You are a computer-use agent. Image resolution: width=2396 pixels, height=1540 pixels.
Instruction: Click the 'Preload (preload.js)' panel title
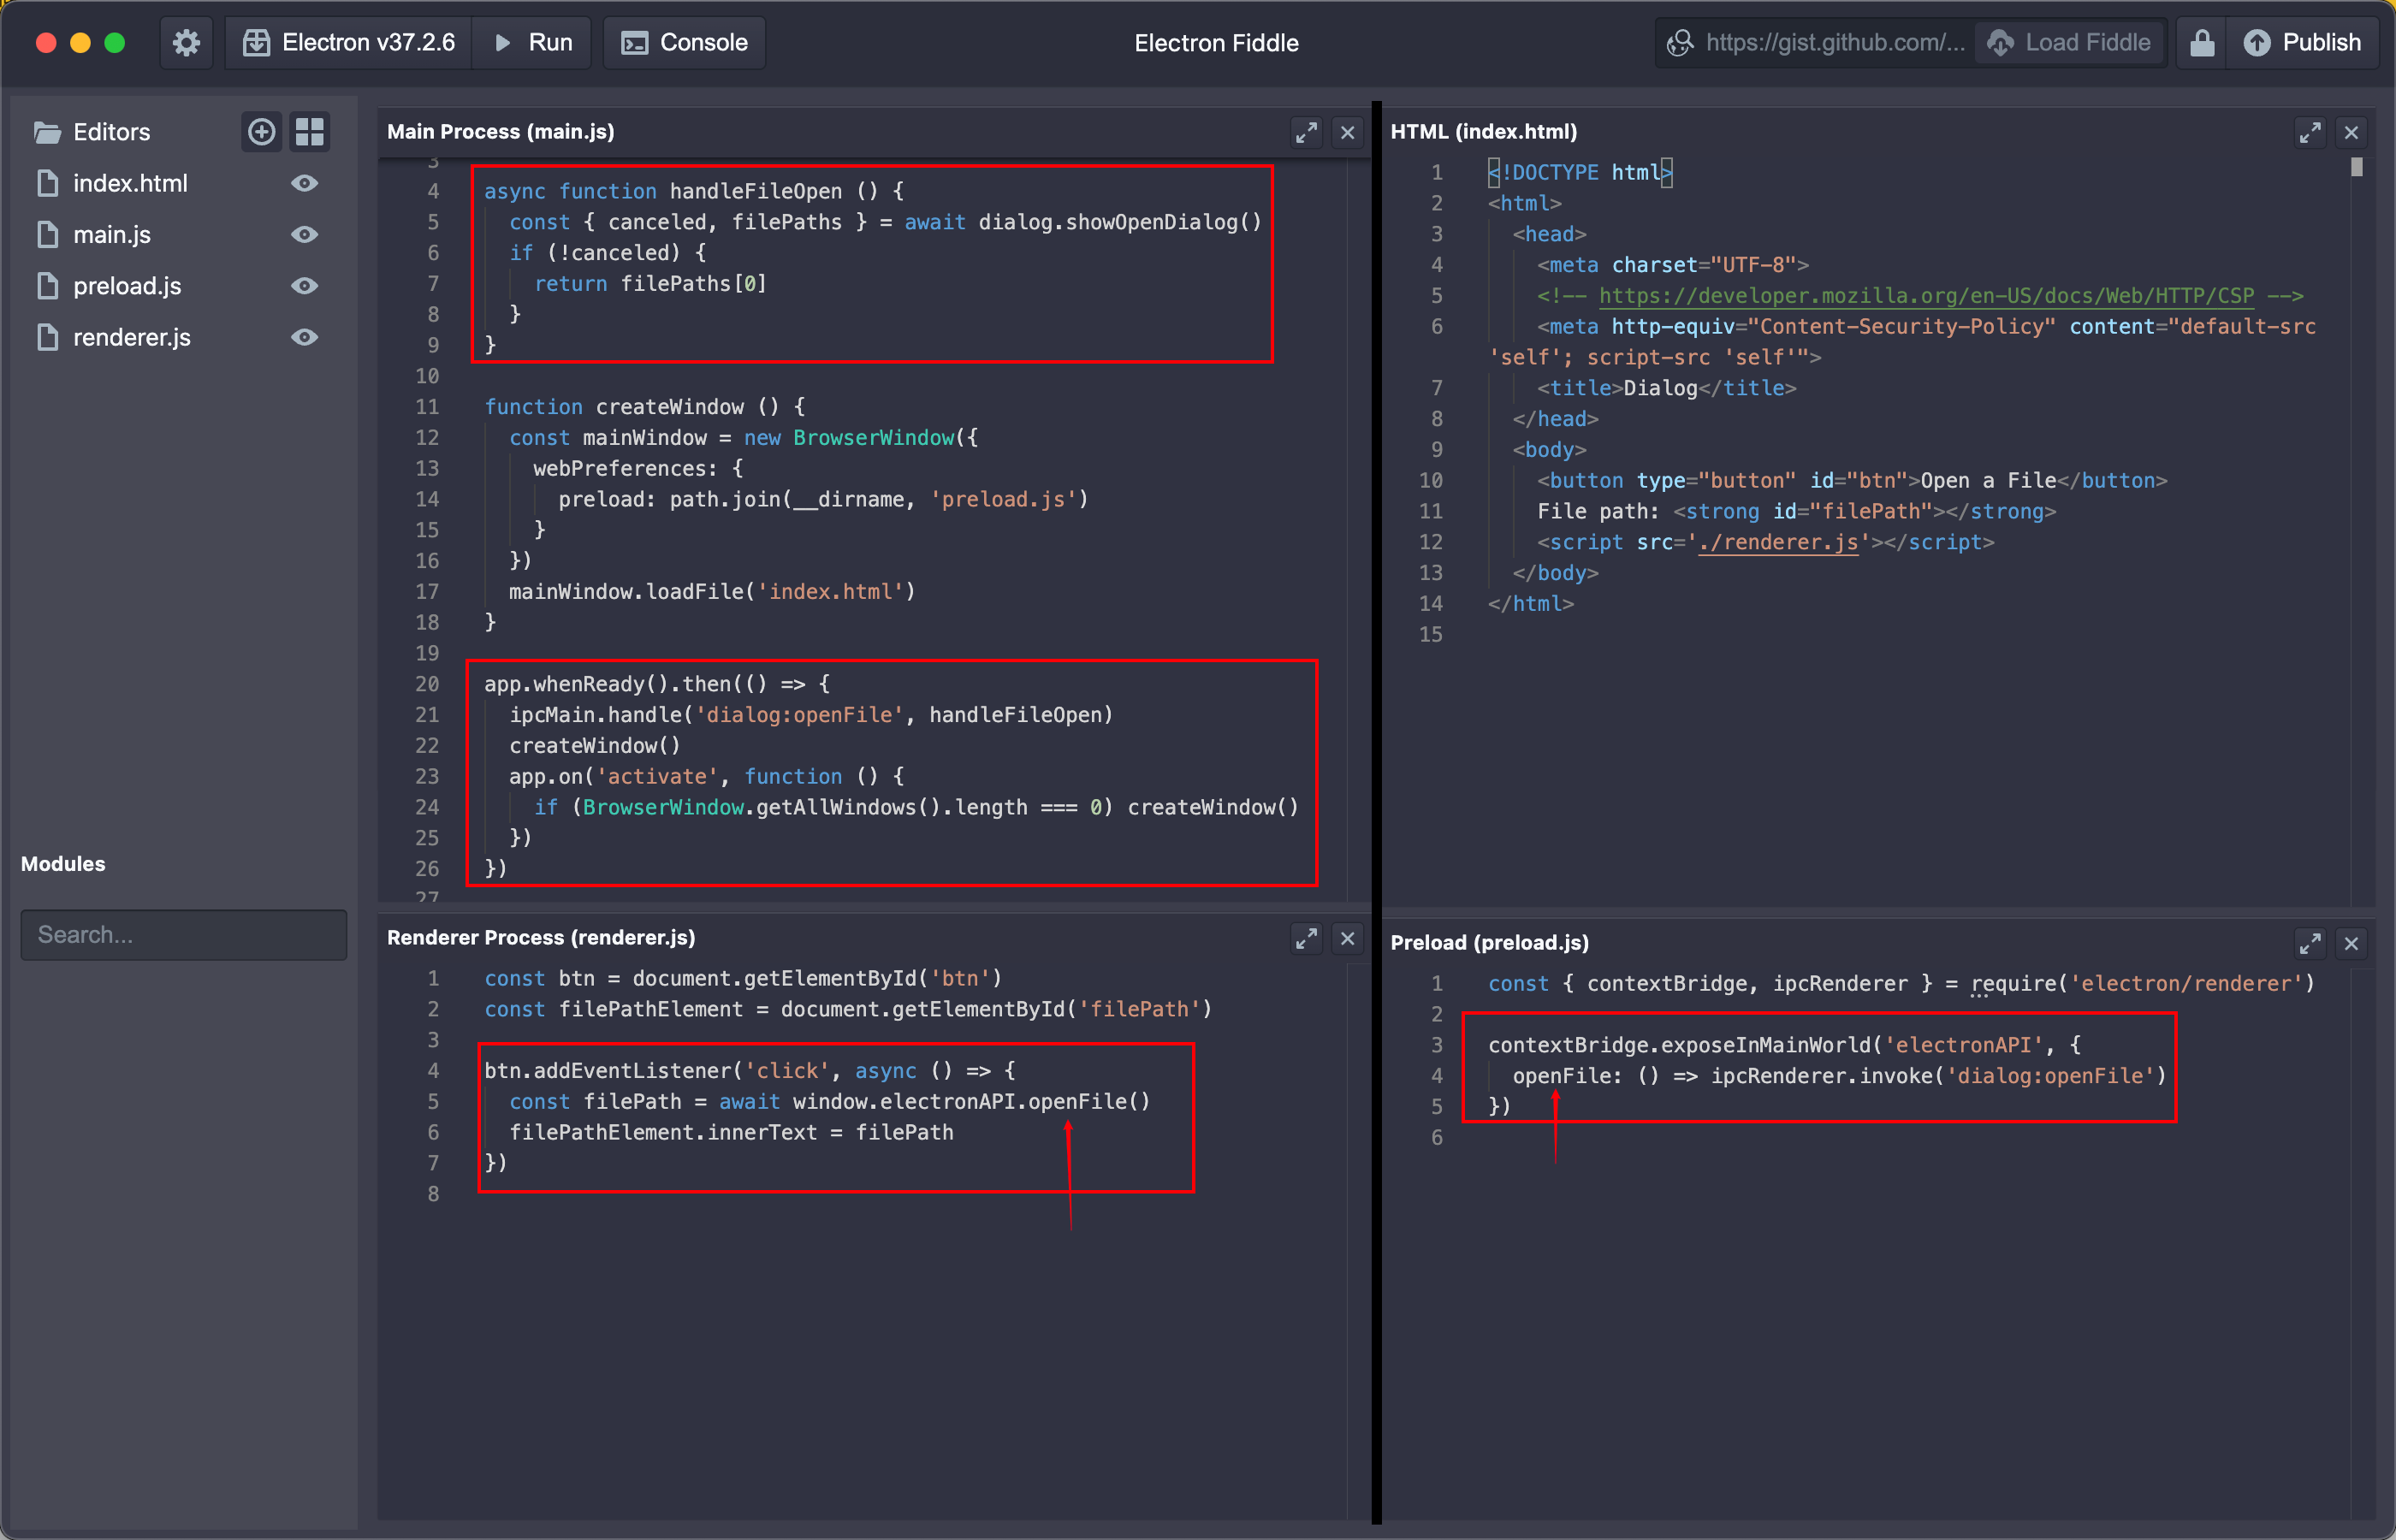1490,943
